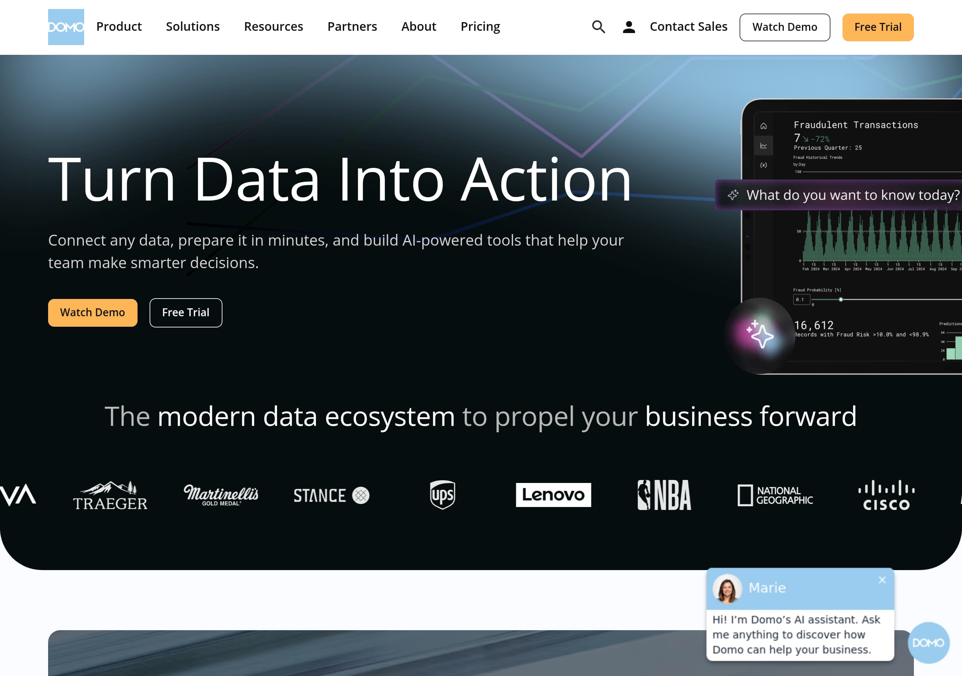Go to the Pricing page

pos(480,27)
